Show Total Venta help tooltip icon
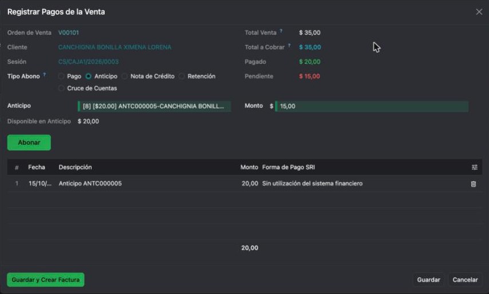This screenshot has width=489, height=294. click(281, 31)
